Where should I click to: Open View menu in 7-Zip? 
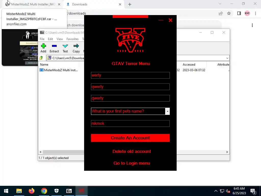pyautogui.click(x=60, y=39)
